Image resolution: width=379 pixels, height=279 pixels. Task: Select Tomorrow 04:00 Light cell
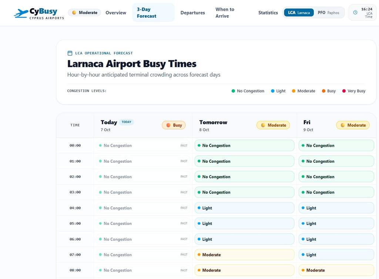click(244, 208)
